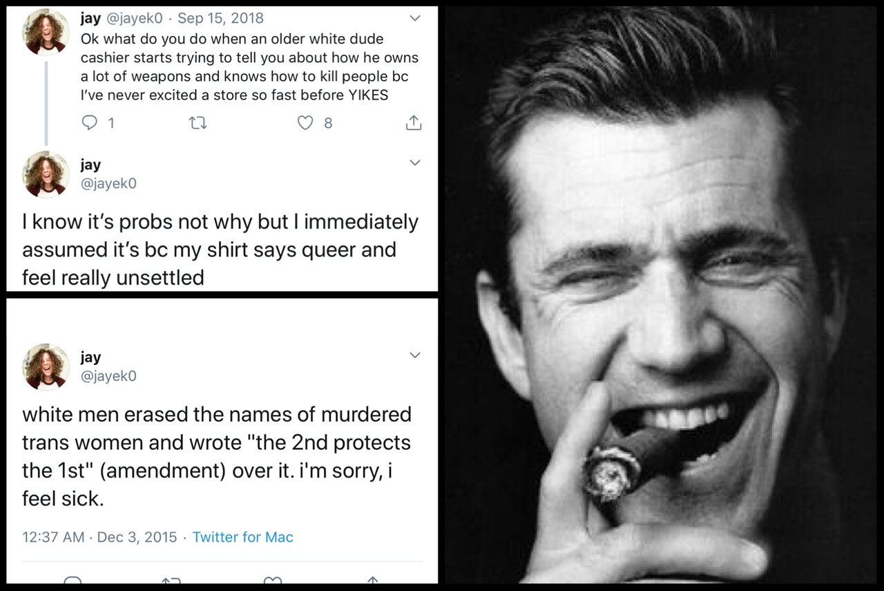
Task: Expand the chevron on the shirt says queer tweet
Action: (414, 163)
